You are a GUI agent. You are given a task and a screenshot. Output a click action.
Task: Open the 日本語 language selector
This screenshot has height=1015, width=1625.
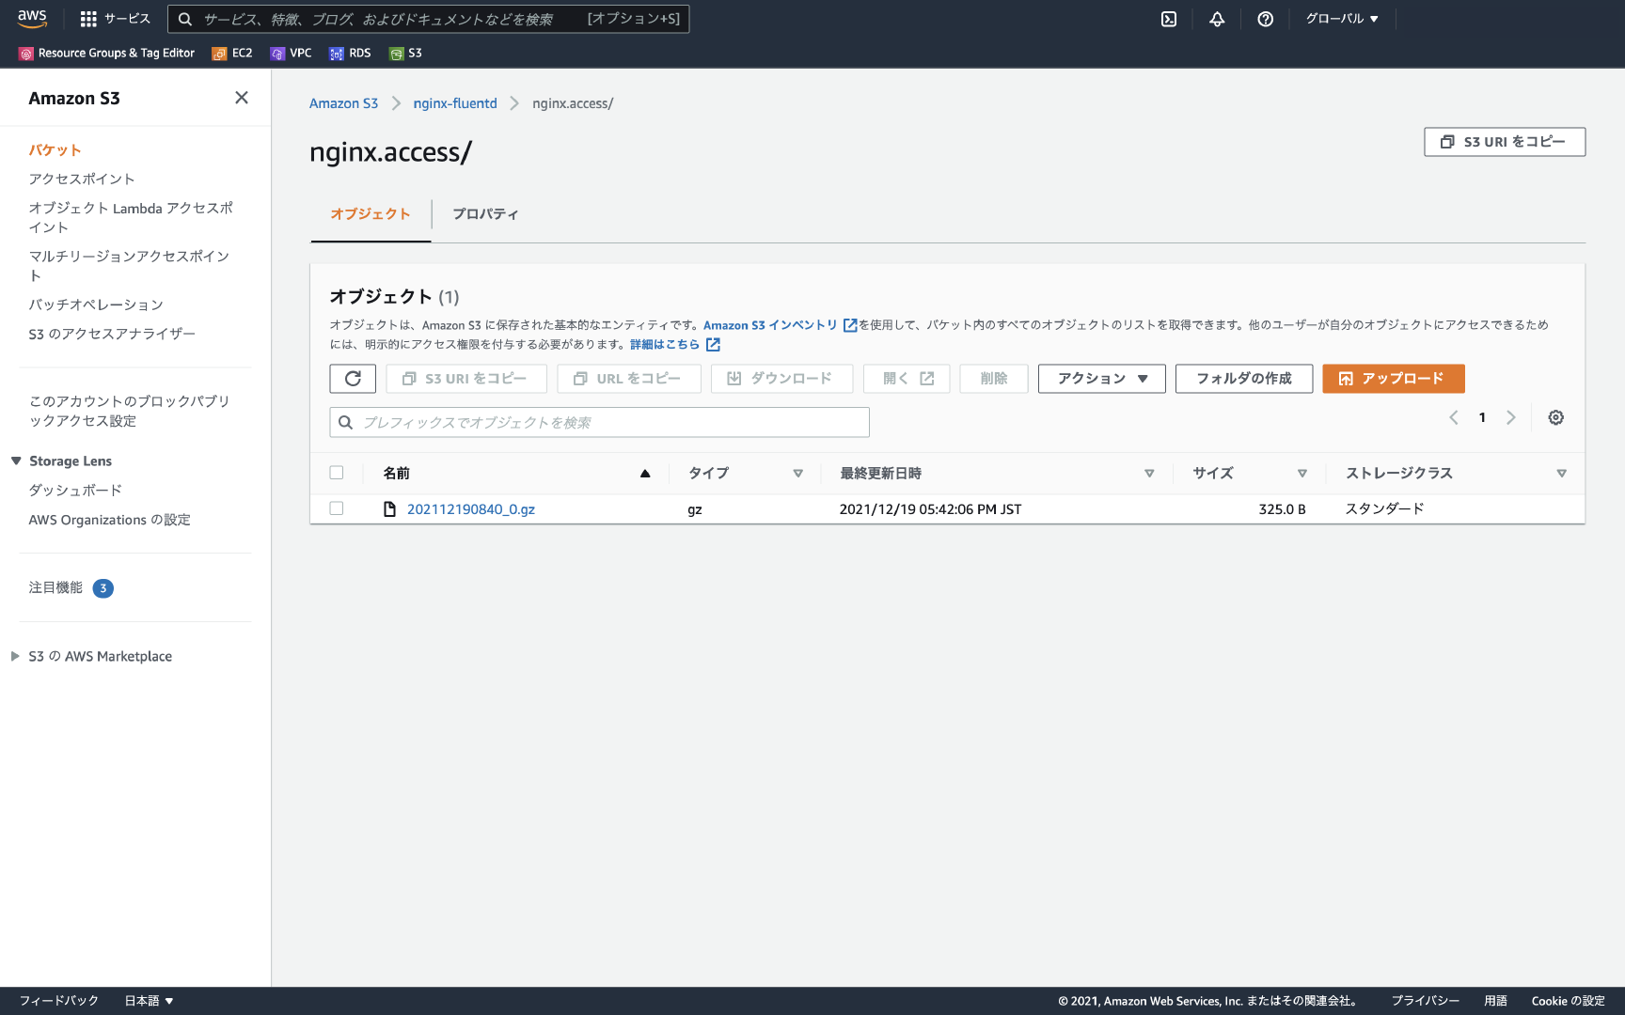pos(150,1001)
